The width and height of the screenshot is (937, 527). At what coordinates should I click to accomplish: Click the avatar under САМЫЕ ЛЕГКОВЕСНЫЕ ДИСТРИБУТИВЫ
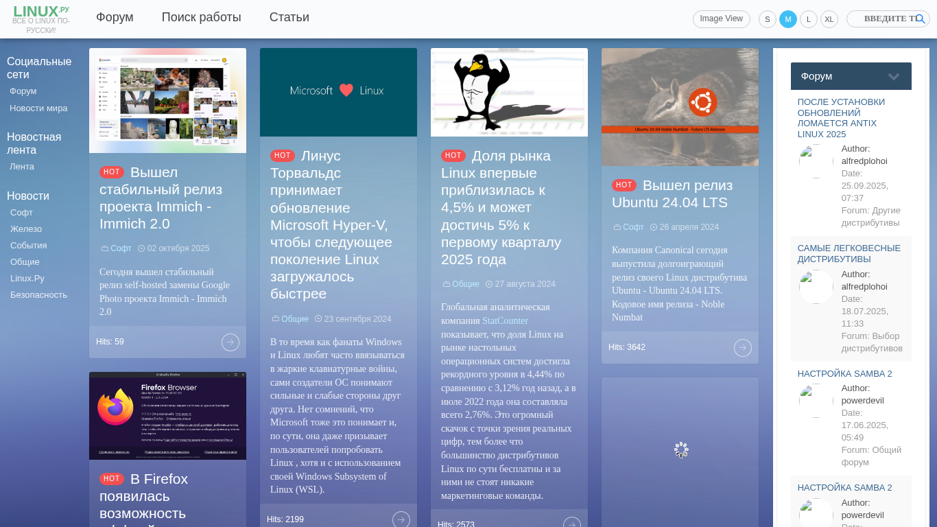pos(816,287)
